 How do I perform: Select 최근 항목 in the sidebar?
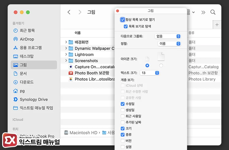(x=27, y=31)
